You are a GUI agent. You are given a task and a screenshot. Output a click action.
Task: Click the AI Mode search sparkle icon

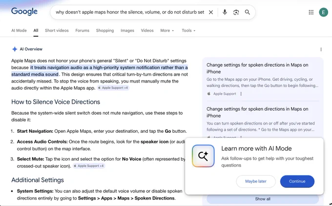(203, 156)
